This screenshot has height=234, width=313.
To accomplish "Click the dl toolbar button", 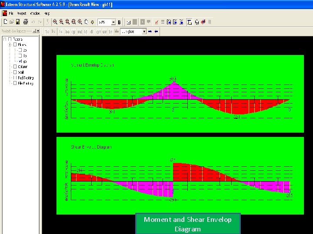I will [x=92, y=32].
